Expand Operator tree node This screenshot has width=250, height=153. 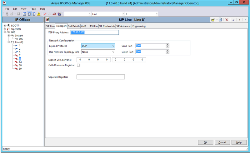(5, 29)
